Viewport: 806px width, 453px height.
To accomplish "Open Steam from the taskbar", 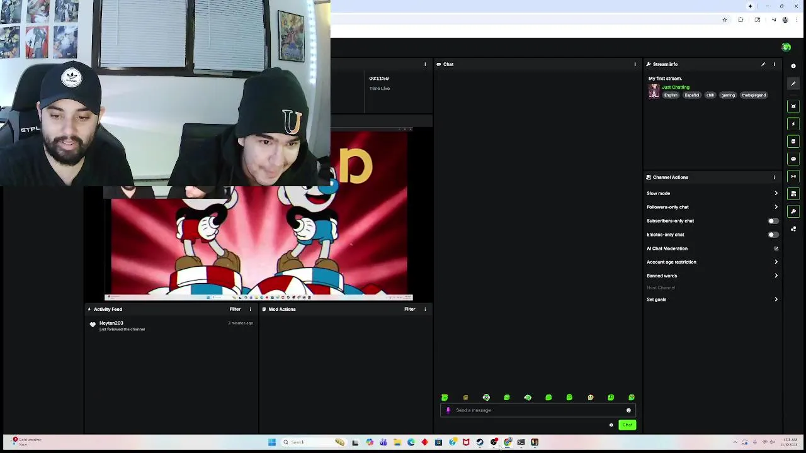I will click(x=480, y=442).
